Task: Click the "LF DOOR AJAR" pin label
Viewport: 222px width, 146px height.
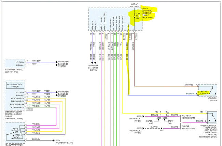Action: [x=113, y=23]
